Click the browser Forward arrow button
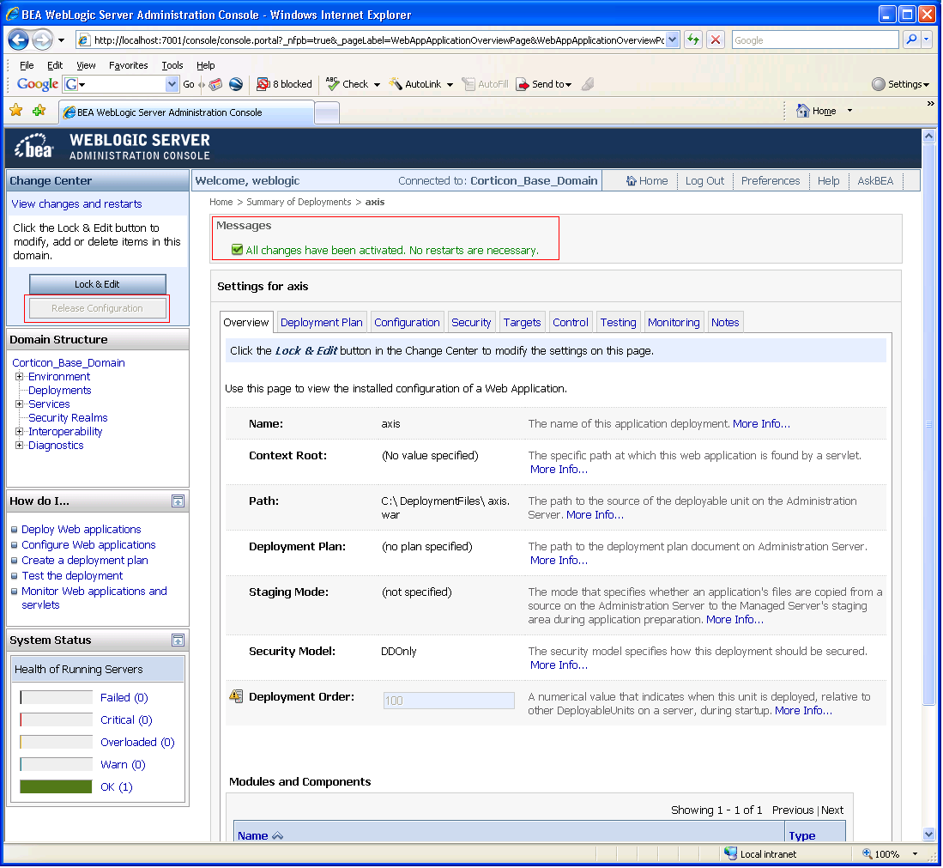The image size is (943, 868). click(42, 40)
